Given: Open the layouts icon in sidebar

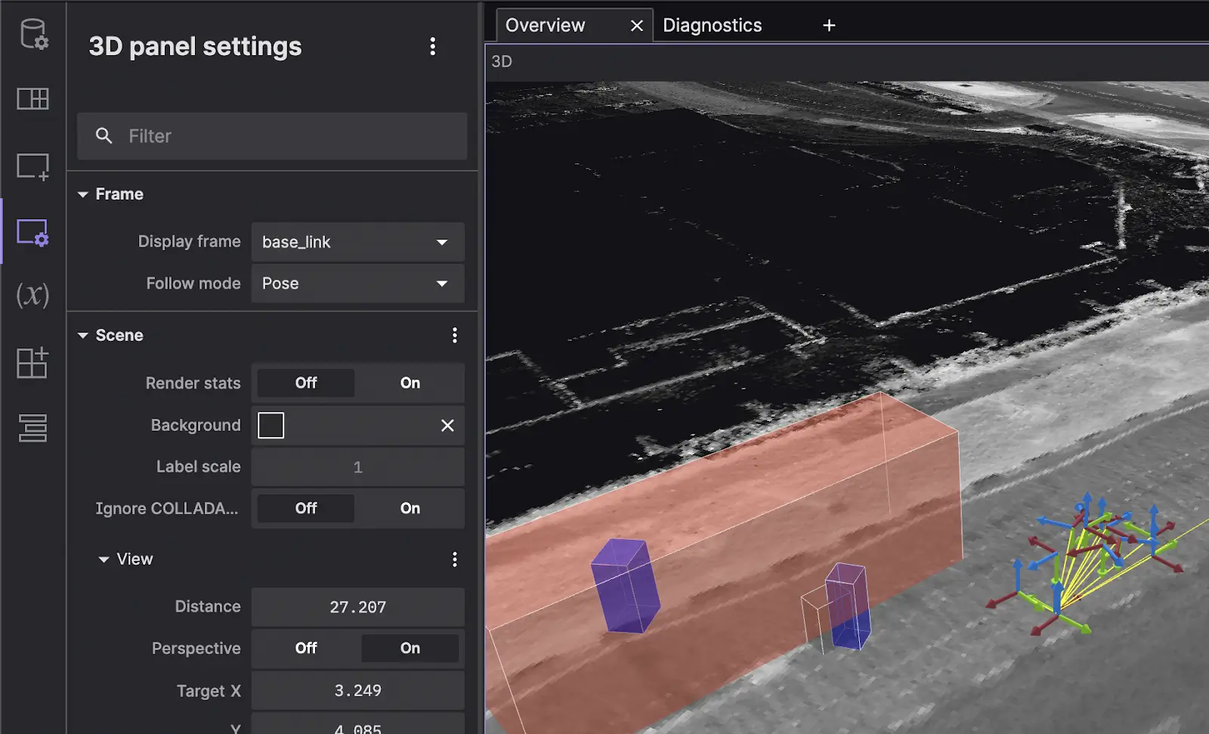Looking at the screenshot, I should click(33, 99).
